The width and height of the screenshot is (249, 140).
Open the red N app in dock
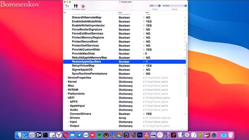pos(174,135)
